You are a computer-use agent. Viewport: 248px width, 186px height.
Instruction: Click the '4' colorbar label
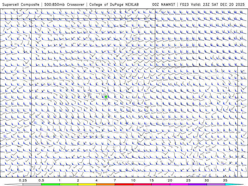[x=96, y=180]
